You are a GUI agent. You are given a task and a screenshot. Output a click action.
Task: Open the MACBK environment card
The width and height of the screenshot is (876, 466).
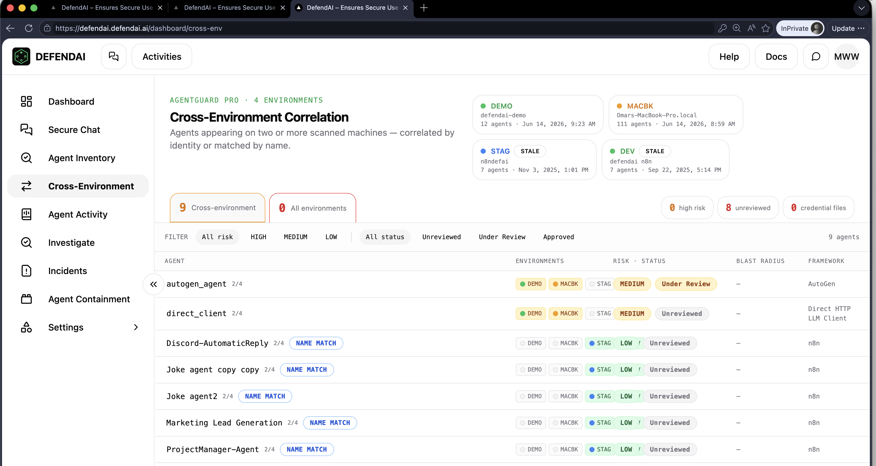pos(676,114)
